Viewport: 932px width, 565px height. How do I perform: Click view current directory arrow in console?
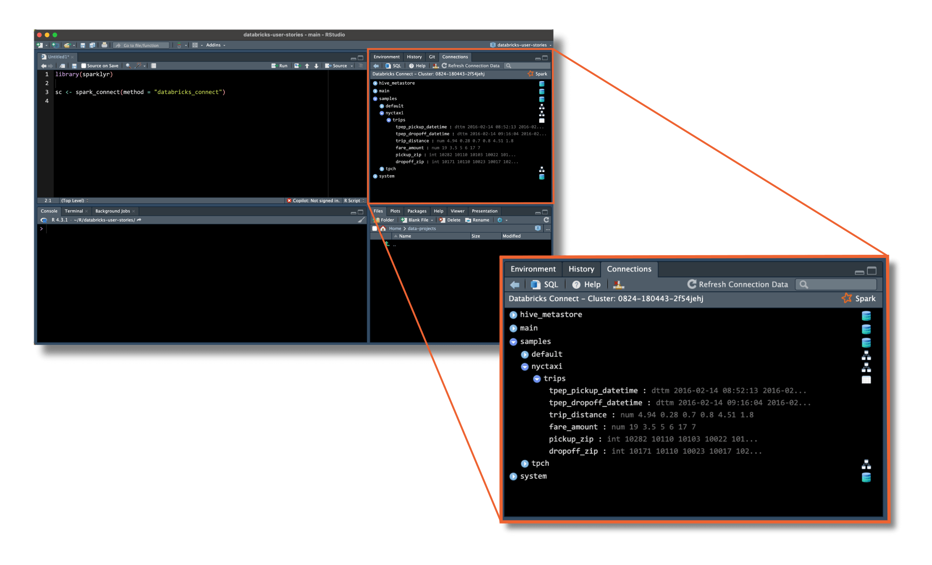pos(139,220)
